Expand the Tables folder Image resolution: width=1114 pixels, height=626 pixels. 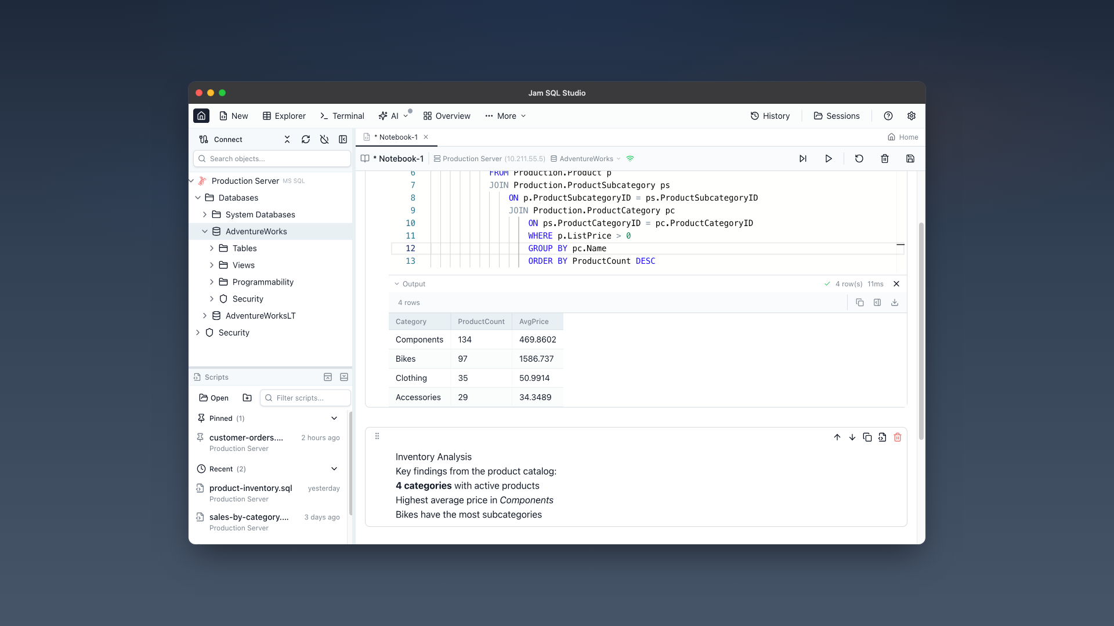point(212,248)
